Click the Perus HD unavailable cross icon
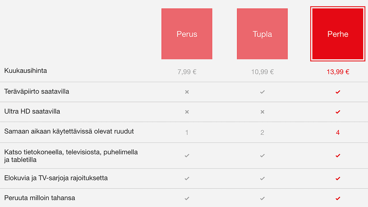368x207 pixels. coord(187,92)
